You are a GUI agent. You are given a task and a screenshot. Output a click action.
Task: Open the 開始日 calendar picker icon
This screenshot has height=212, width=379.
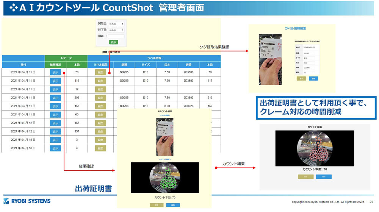[122, 24]
